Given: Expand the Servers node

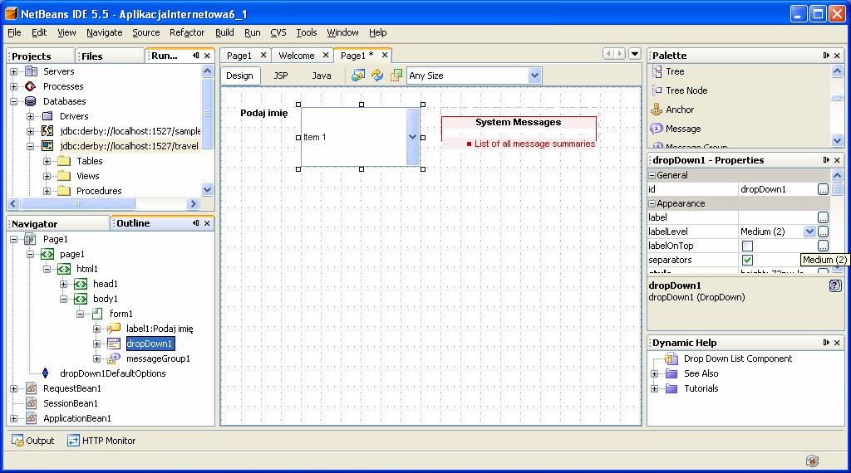Looking at the screenshot, I should 14,71.
